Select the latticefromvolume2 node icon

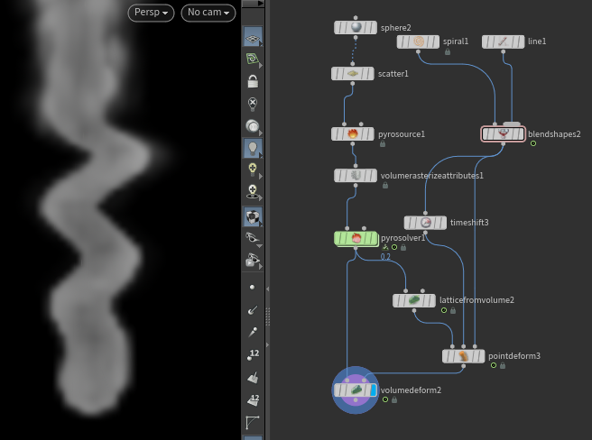click(x=415, y=300)
